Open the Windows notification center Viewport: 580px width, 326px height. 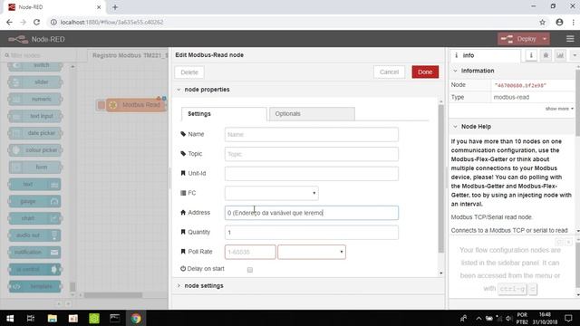pyautogui.click(x=568, y=318)
